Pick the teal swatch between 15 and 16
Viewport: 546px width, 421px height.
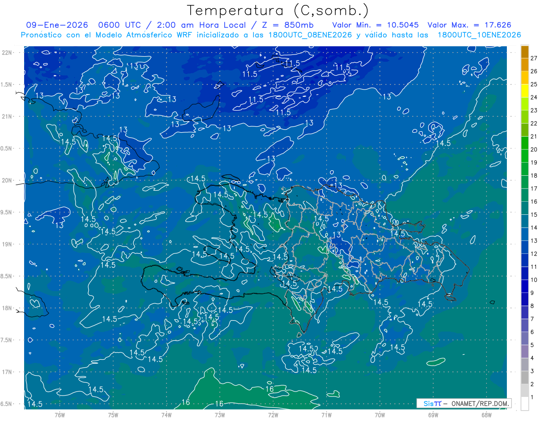525,208
